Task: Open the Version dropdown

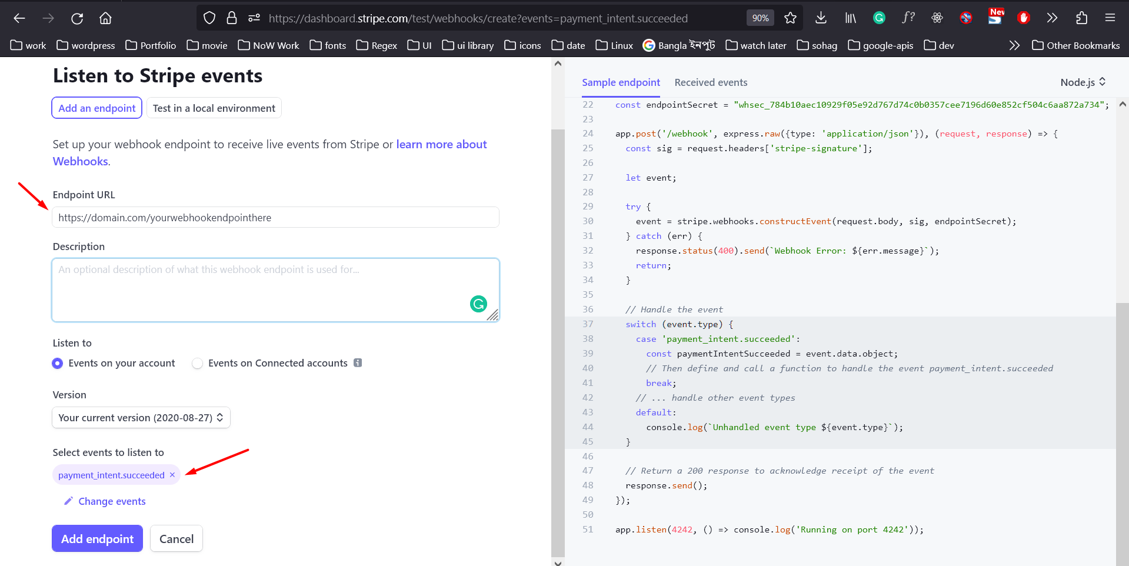Action: (141, 418)
